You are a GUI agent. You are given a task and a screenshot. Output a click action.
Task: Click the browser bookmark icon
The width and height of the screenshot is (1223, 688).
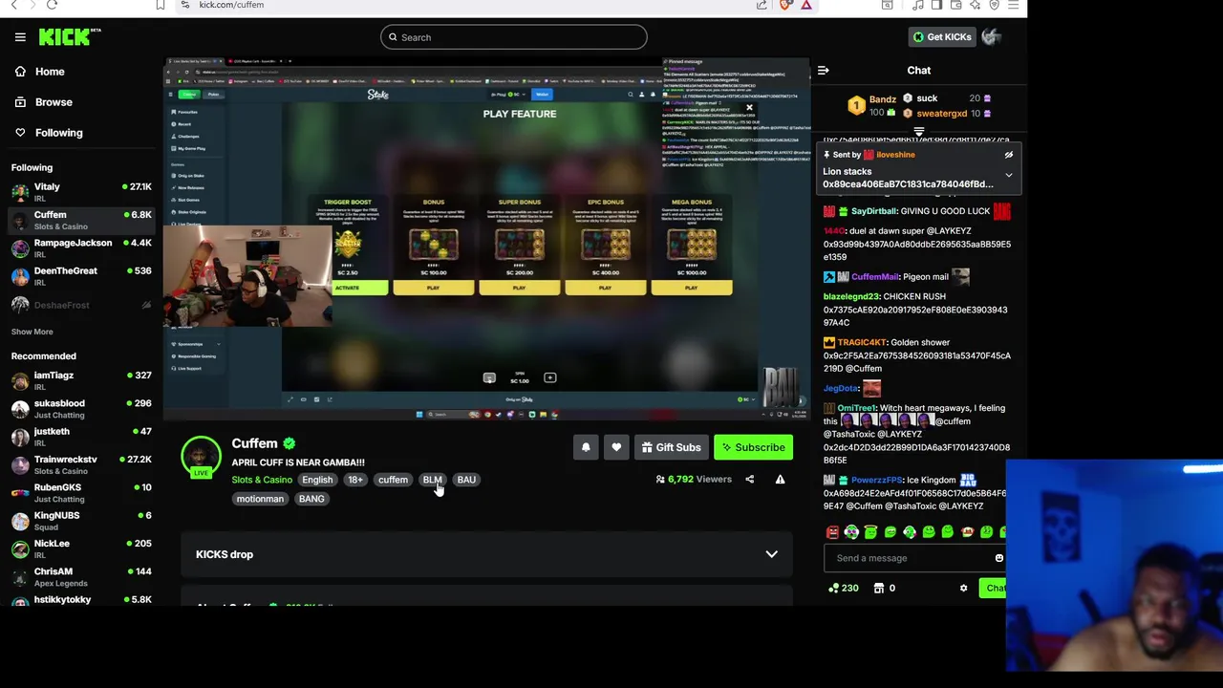(x=161, y=5)
